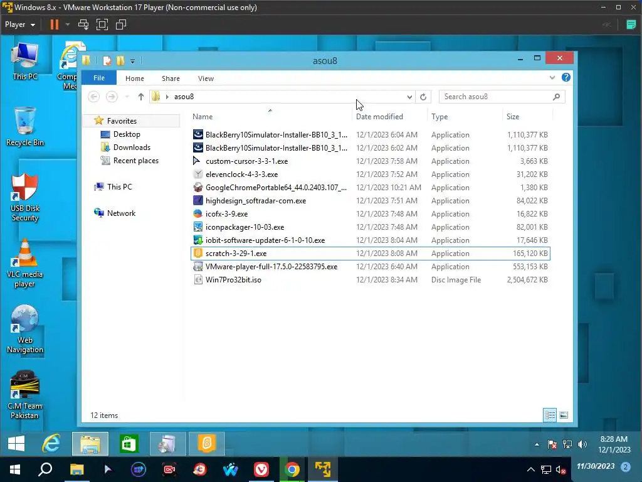Open the Recycle Bin desktop icon

point(25,127)
